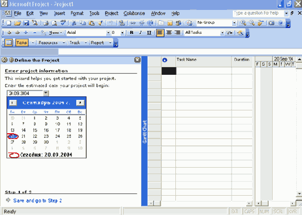Zoom in using the magnifier plus icon

point(243,23)
